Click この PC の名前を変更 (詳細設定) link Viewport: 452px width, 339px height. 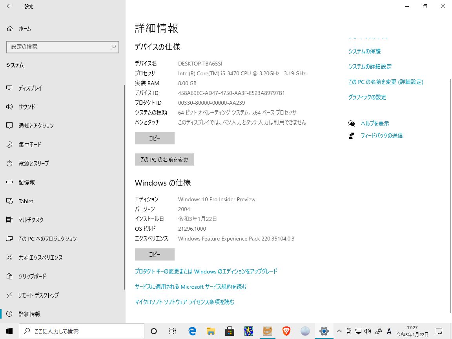386,82
